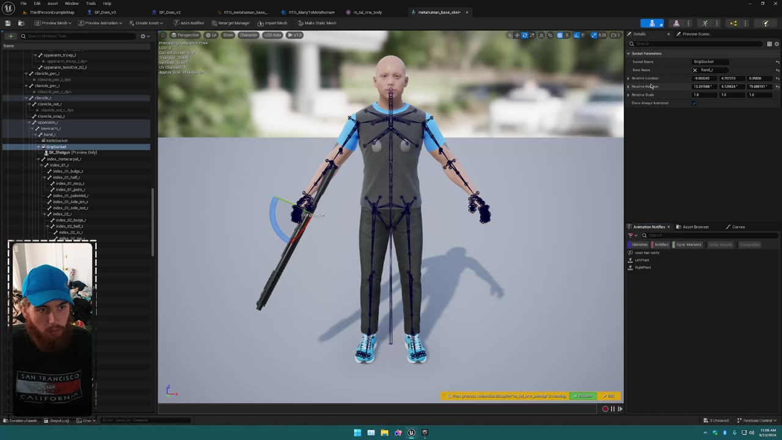The width and height of the screenshot is (782, 440).
Task: Switch to Skeleton editor mode icon
Action: 652,23
